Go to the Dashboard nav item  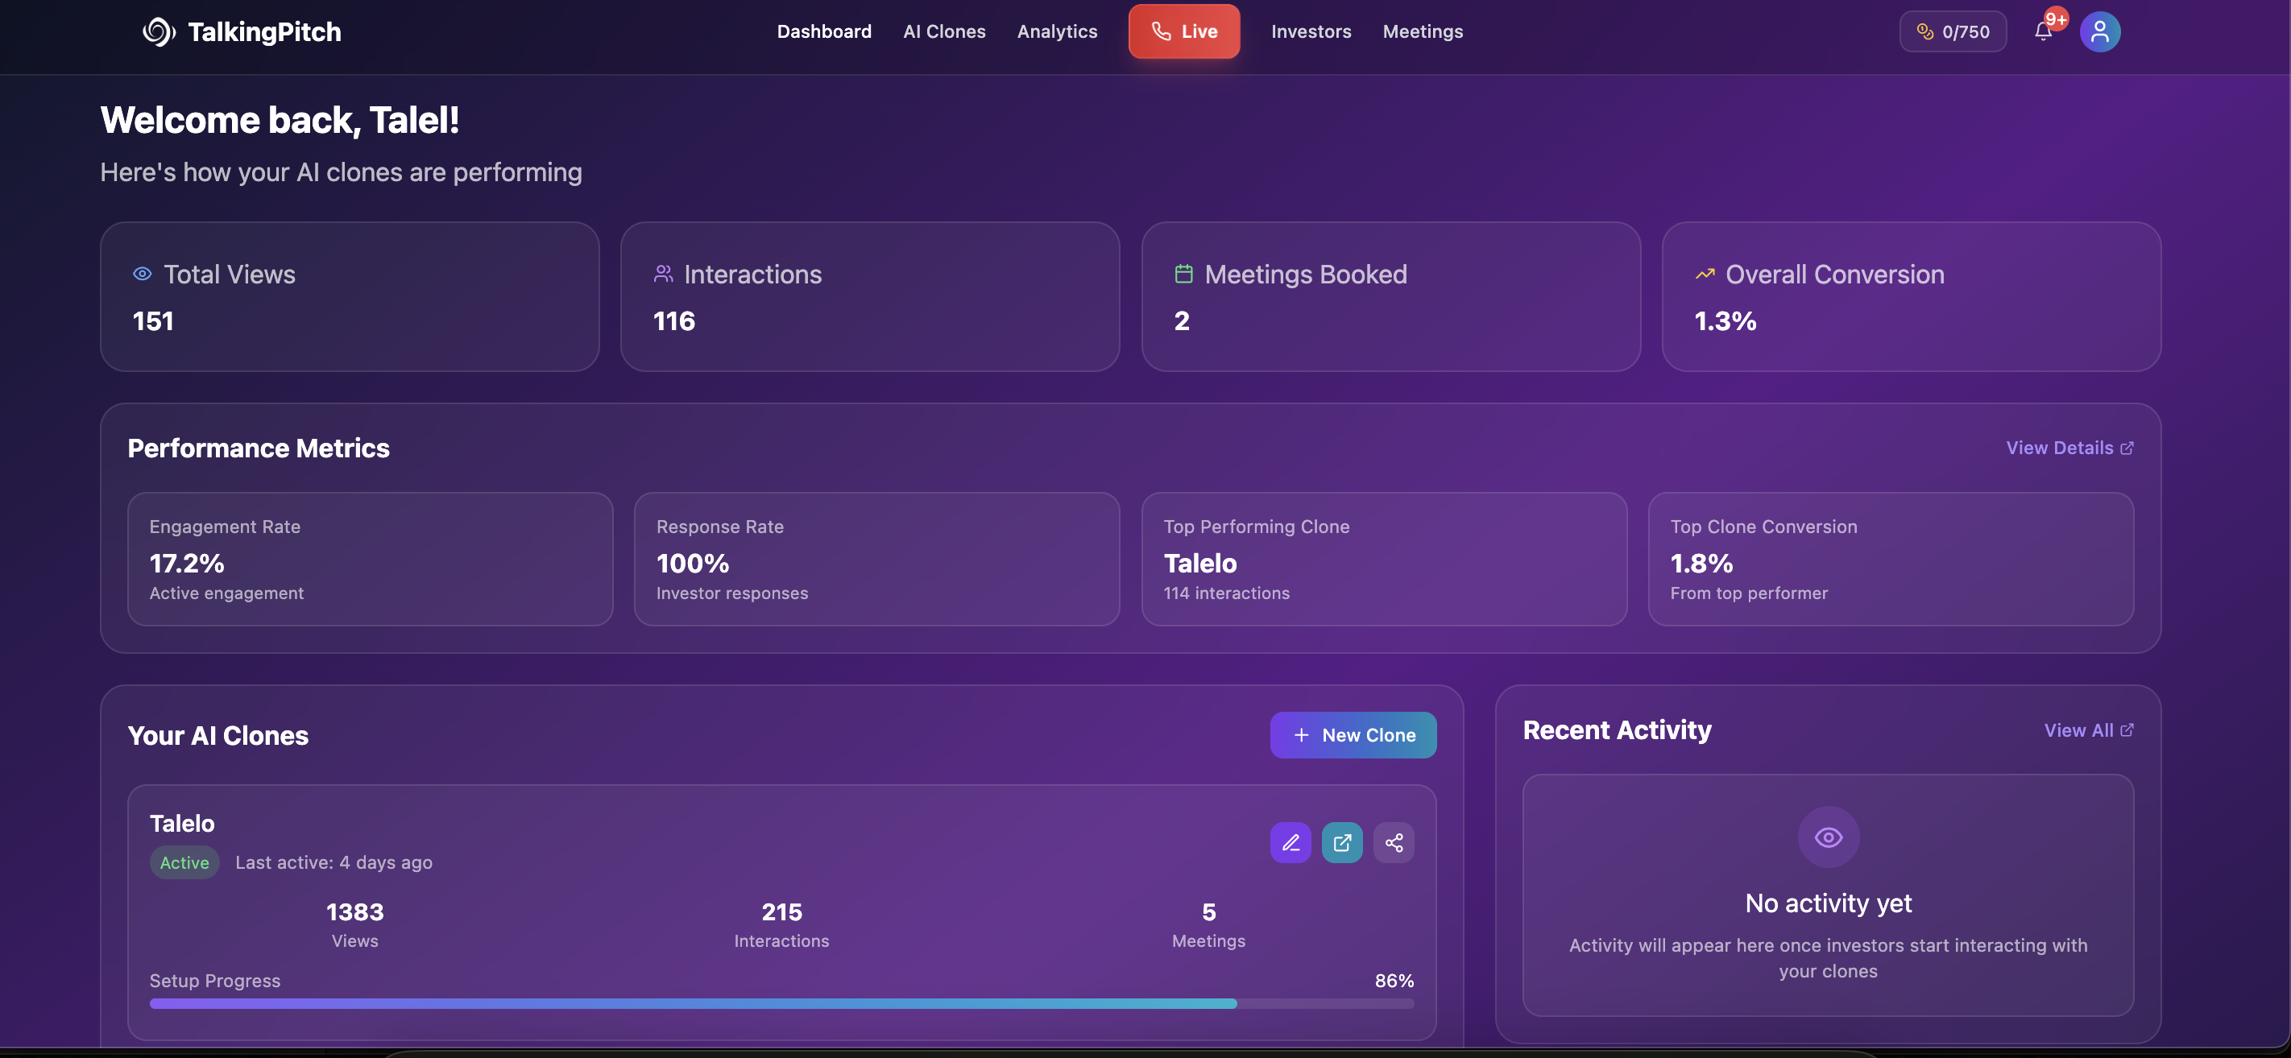click(x=824, y=32)
